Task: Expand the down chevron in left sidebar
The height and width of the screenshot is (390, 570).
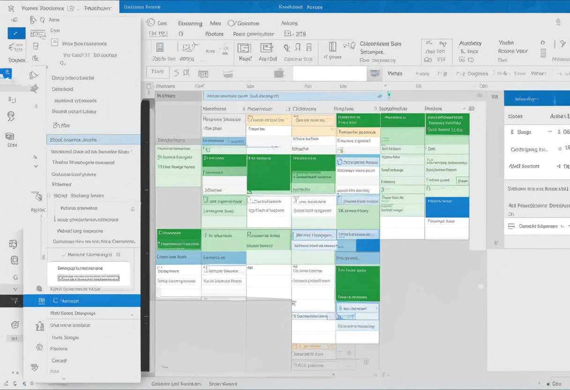Action: [35, 166]
